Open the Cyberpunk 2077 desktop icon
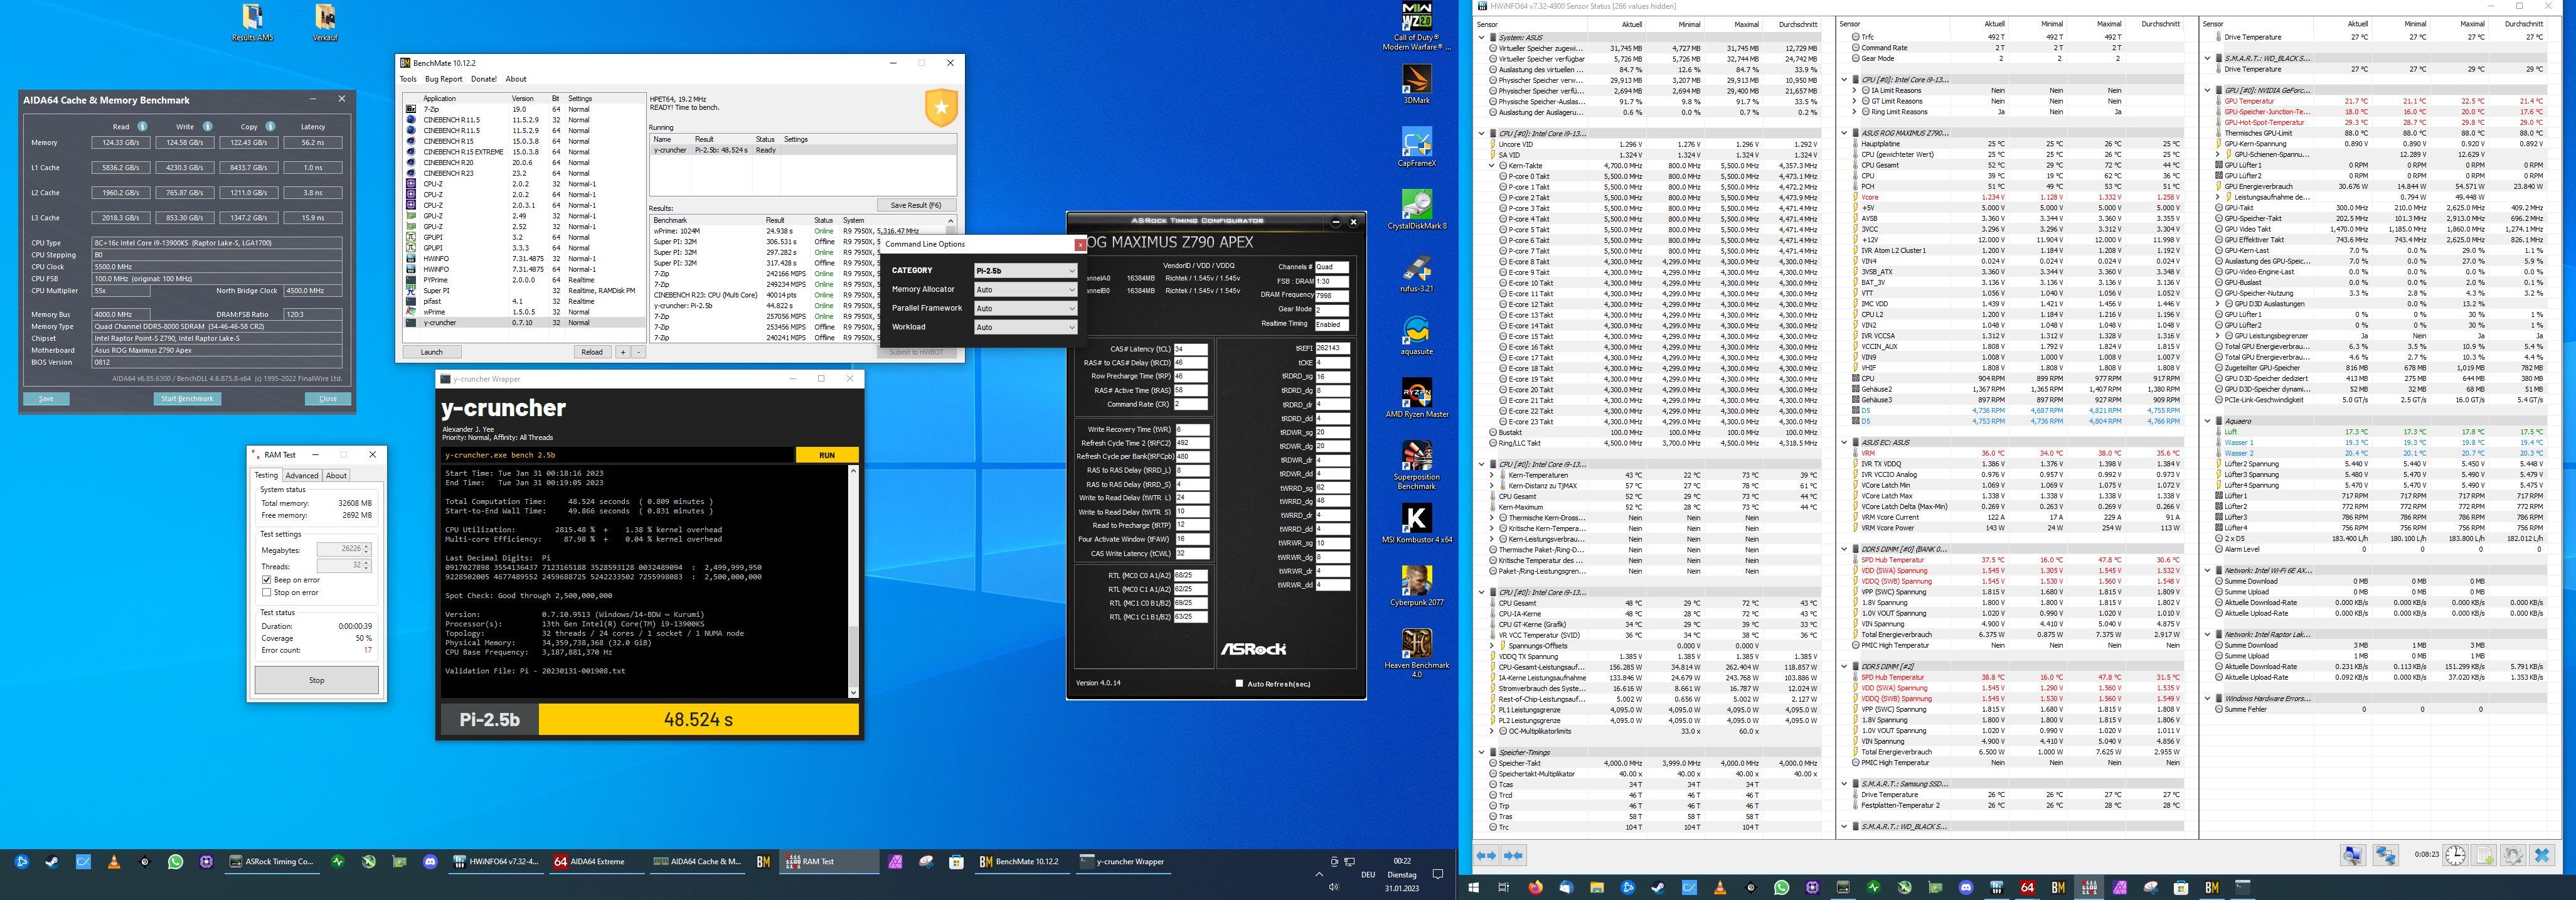The image size is (2576, 900). (1416, 587)
